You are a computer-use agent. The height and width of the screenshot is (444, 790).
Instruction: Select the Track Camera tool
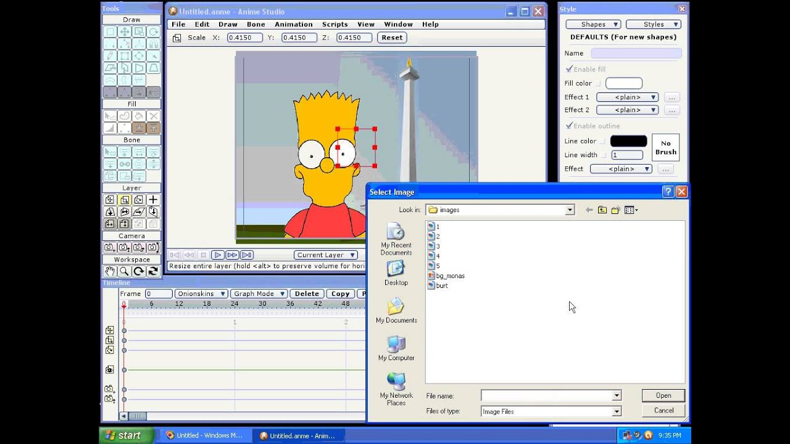pos(110,247)
